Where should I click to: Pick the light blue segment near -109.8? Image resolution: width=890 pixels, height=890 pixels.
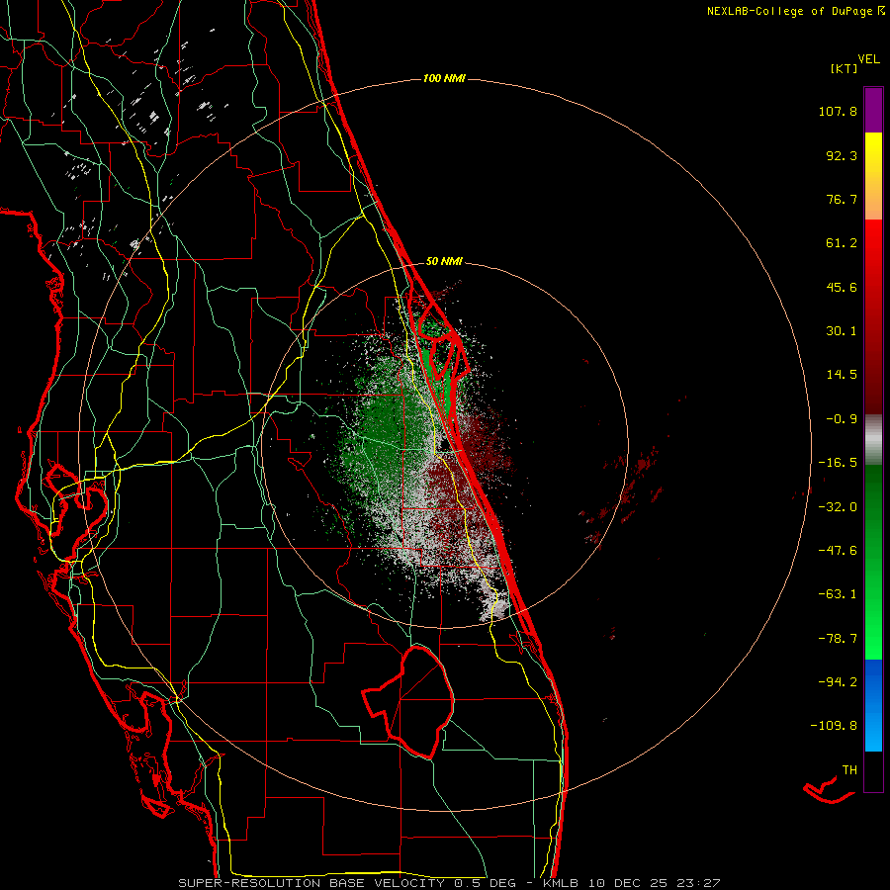pyautogui.click(x=873, y=730)
